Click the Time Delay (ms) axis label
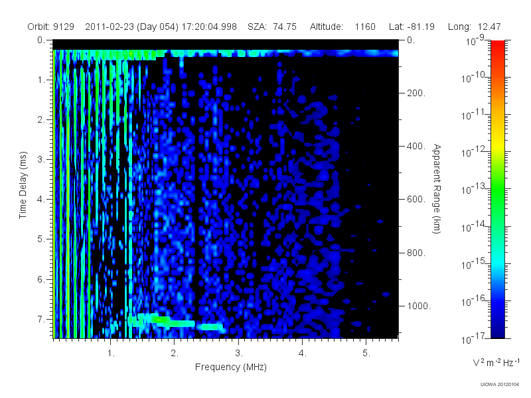The height and width of the screenshot is (398, 531). [x=23, y=185]
